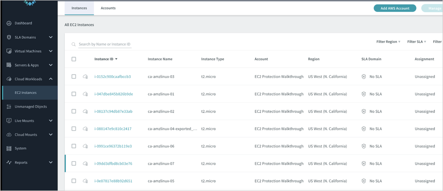Select the checkbox for ca-amzlinux-05

(x=74, y=181)
